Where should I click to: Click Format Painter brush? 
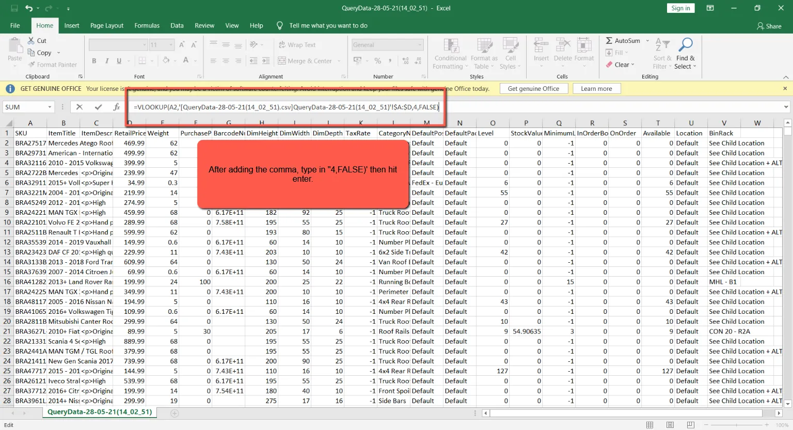pos(53,65)
